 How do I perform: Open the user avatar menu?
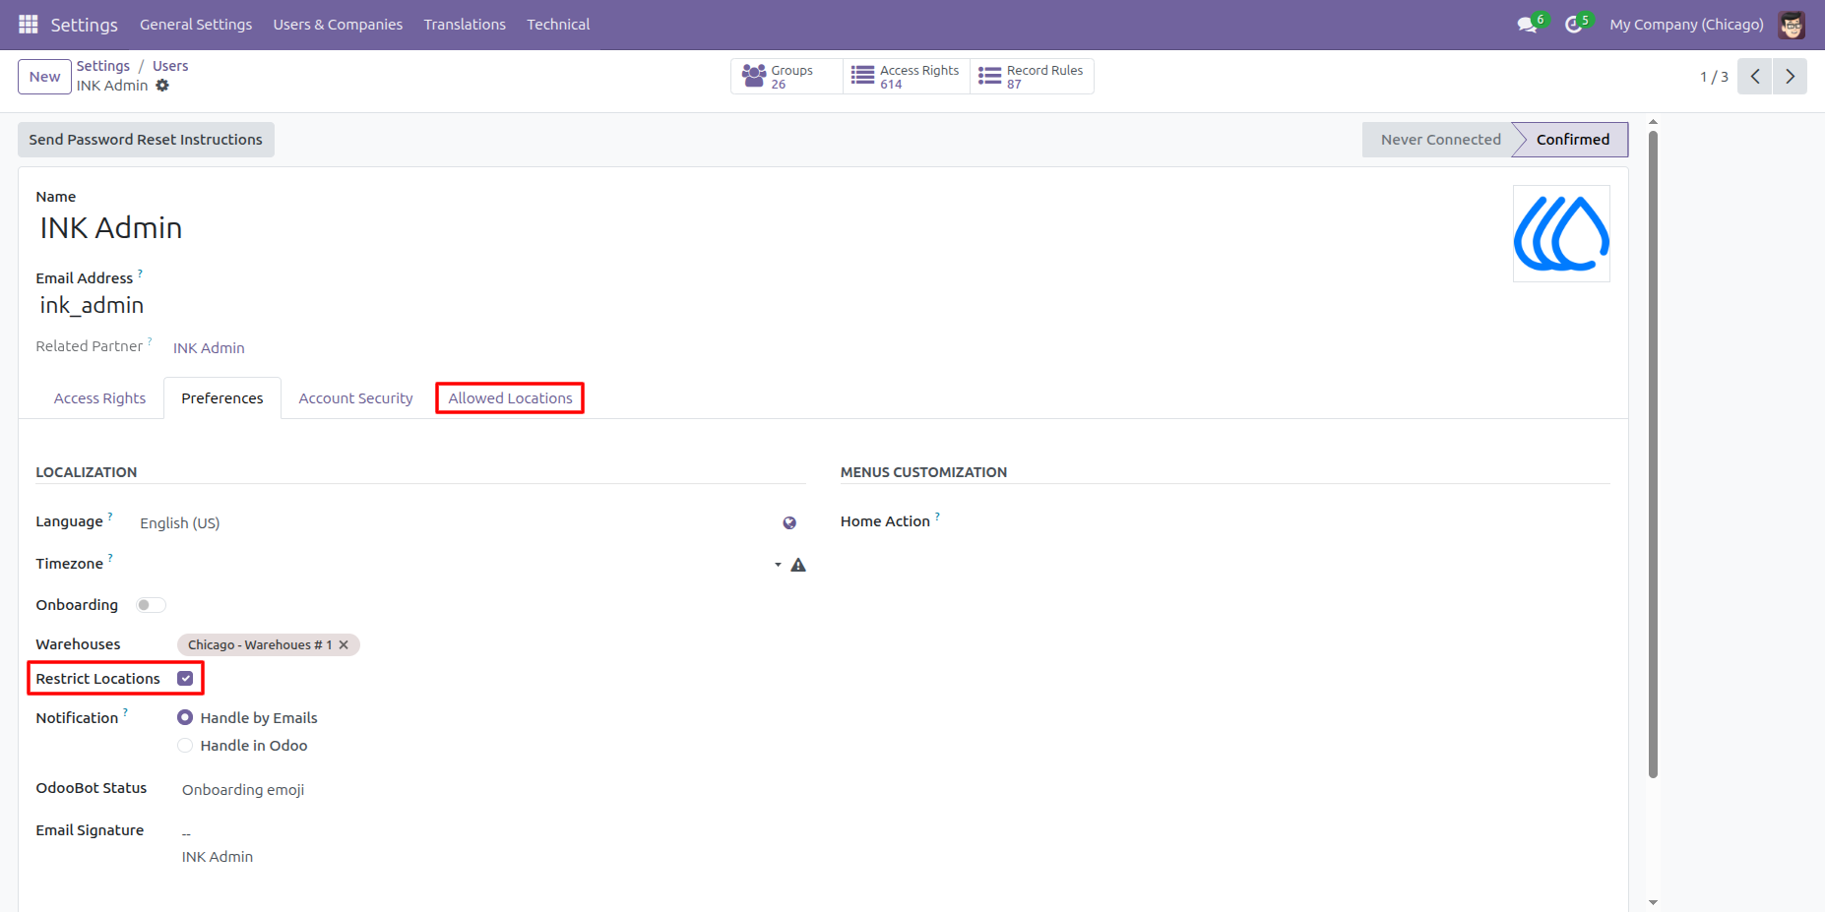click(1792, 25)
